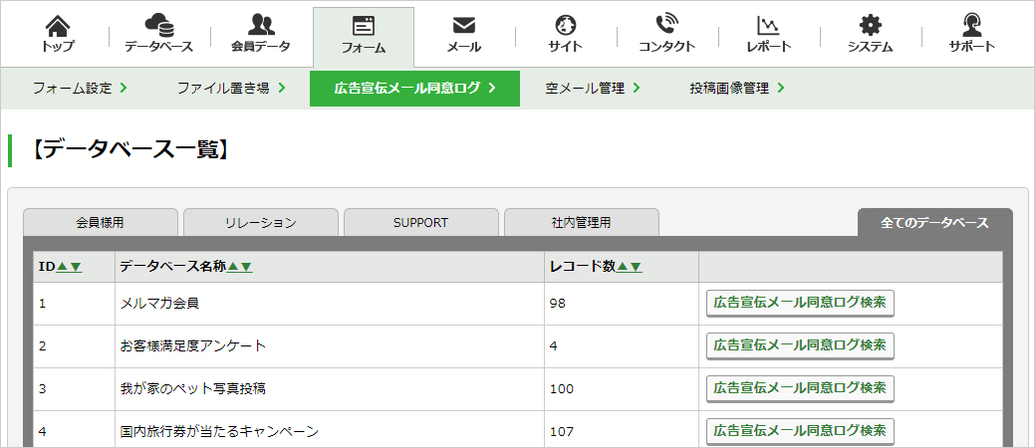
Task: Click the 【データベース一覧】 heading
Action: (x=131, y=150)
